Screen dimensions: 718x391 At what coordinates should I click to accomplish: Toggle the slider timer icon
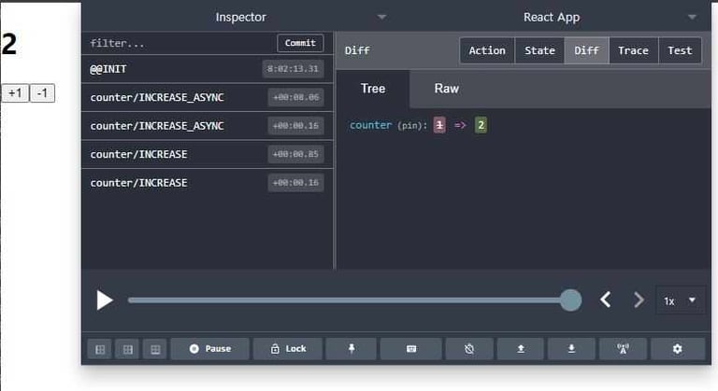[468, 348]
